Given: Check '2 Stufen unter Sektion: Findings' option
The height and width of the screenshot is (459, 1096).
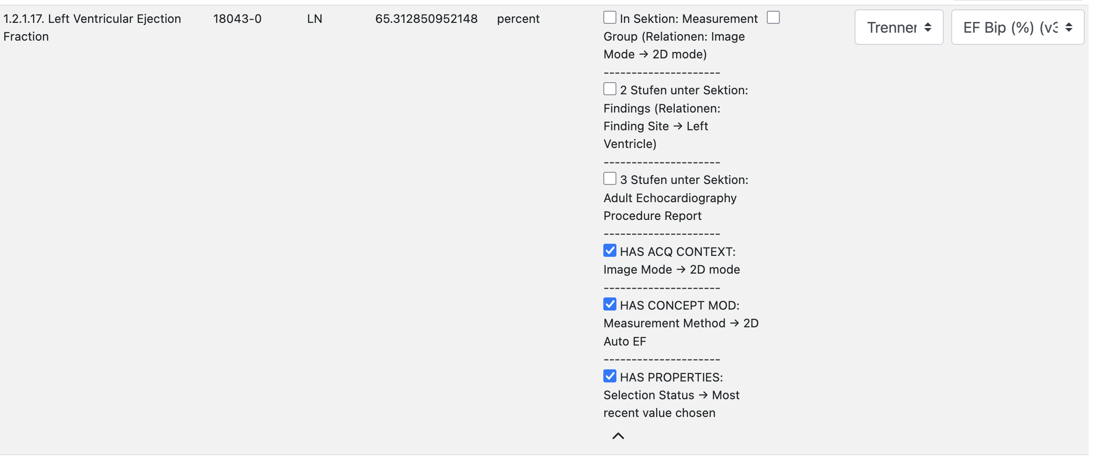Looking at the screenshot, I should [609, 89].
